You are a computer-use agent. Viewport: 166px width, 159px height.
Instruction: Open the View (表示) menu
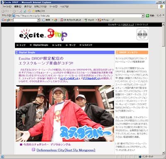[x=28, y=7]
